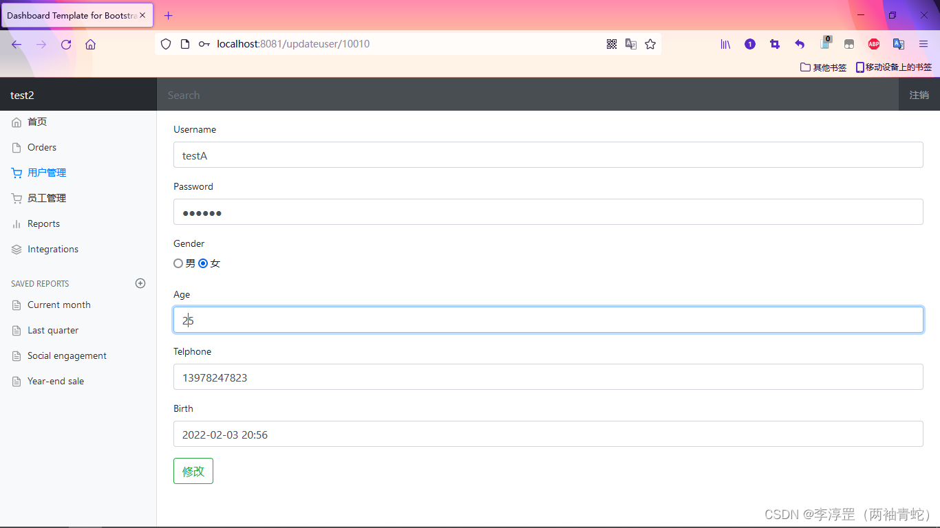
Task: Open the hamburger application menu
Action: pyautogui.click(x=923, y=44)
